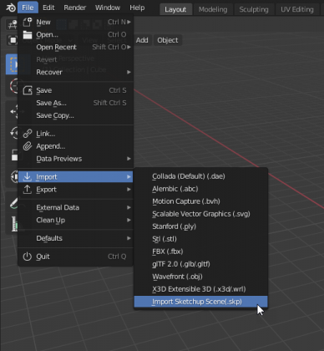Click the Link chain icon
The height and width of the screenshot is (351, 324).
tap(28, 134)
